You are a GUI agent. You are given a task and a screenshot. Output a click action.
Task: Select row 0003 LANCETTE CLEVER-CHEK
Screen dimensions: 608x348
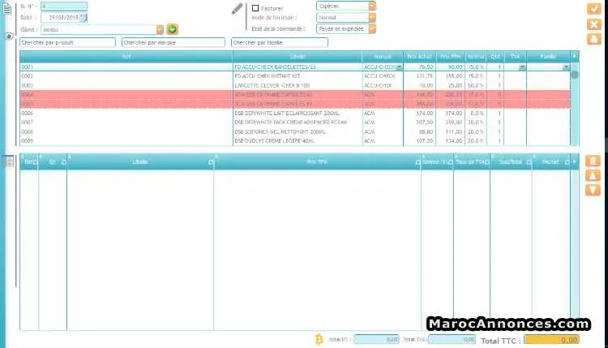point(295,85)
